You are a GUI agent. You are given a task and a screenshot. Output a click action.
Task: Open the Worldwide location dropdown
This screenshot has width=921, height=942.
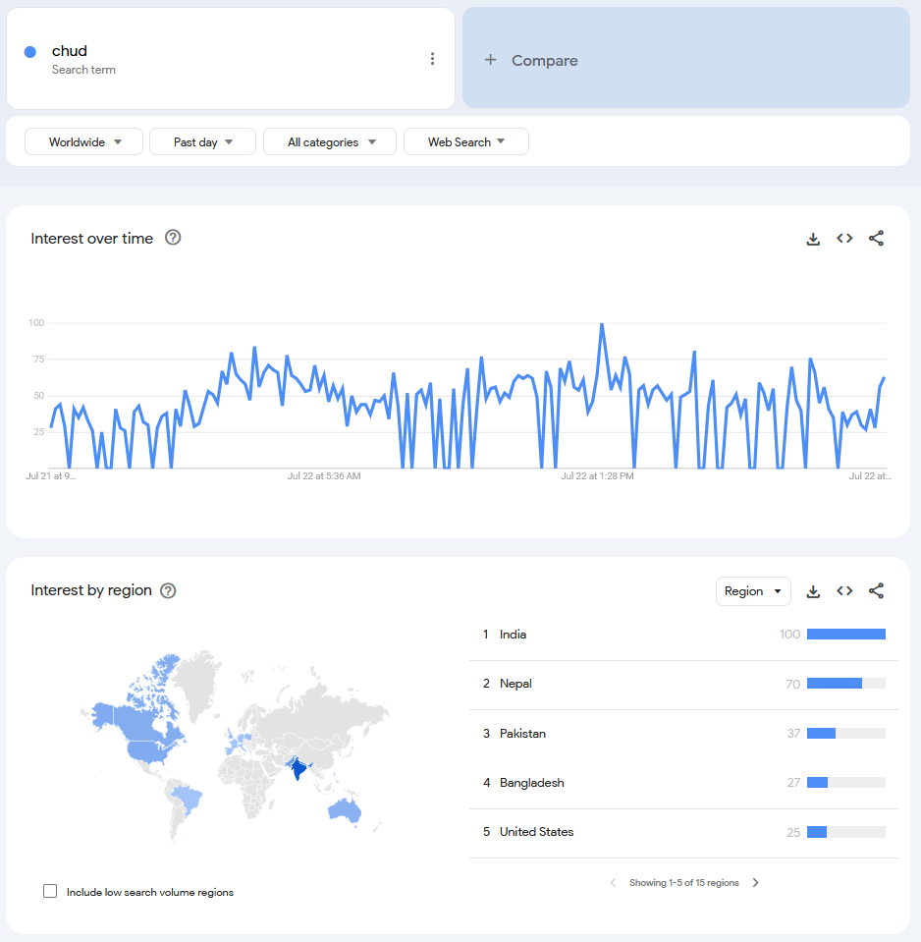coord(84,141)
